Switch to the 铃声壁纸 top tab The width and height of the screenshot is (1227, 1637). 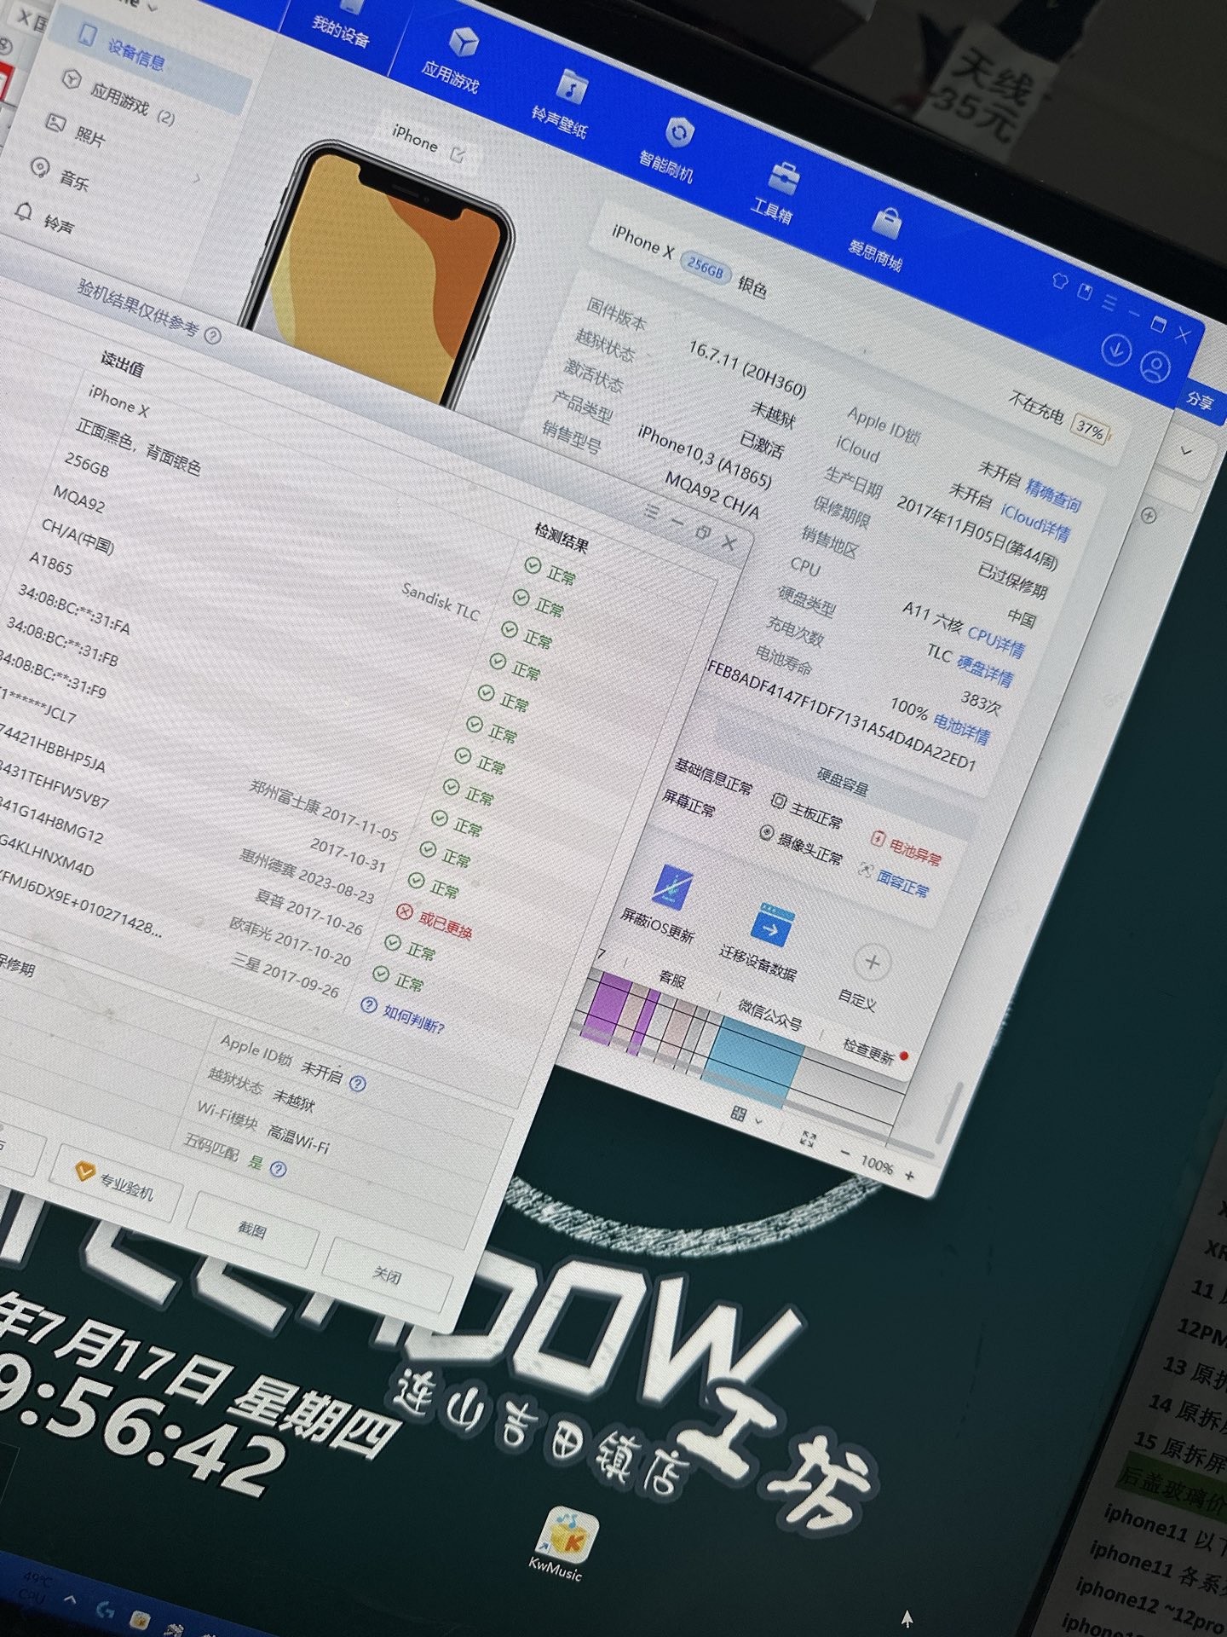pyautogui.click(x=563, y=105)
